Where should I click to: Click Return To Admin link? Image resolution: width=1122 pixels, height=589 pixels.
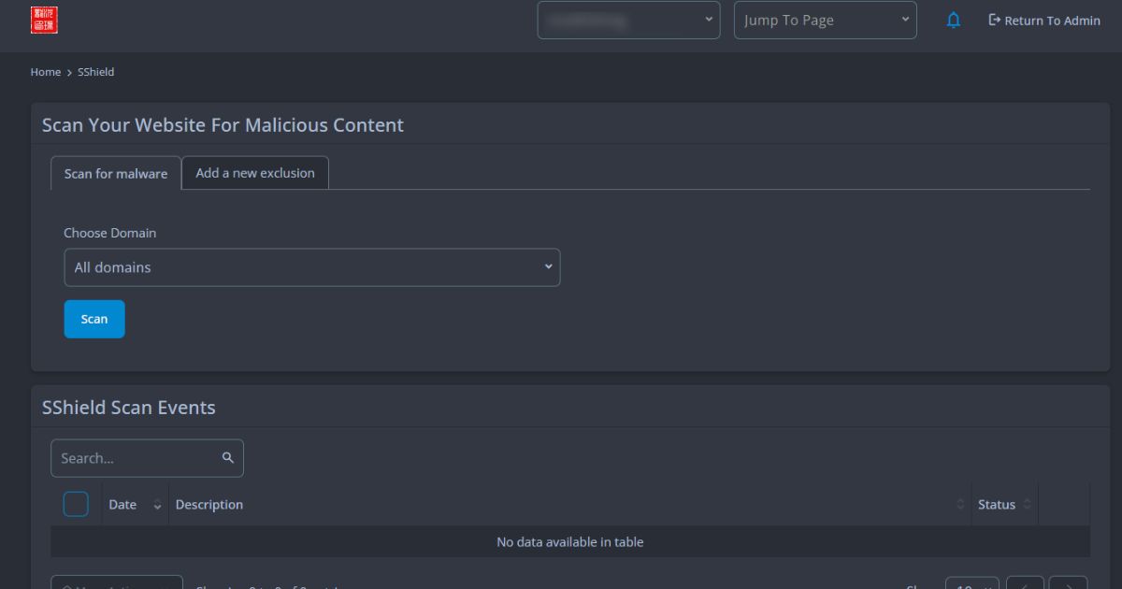click(x=1043, y=21)
